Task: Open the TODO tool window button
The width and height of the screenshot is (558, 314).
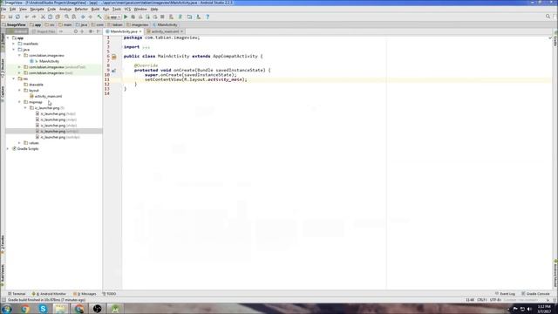Action: [x=109, y=294]
